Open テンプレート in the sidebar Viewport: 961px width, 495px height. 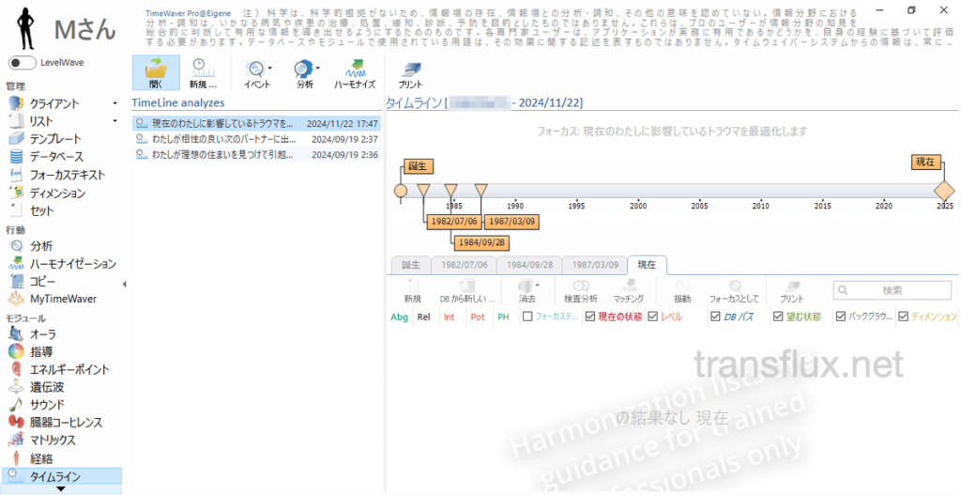[55, 139]
